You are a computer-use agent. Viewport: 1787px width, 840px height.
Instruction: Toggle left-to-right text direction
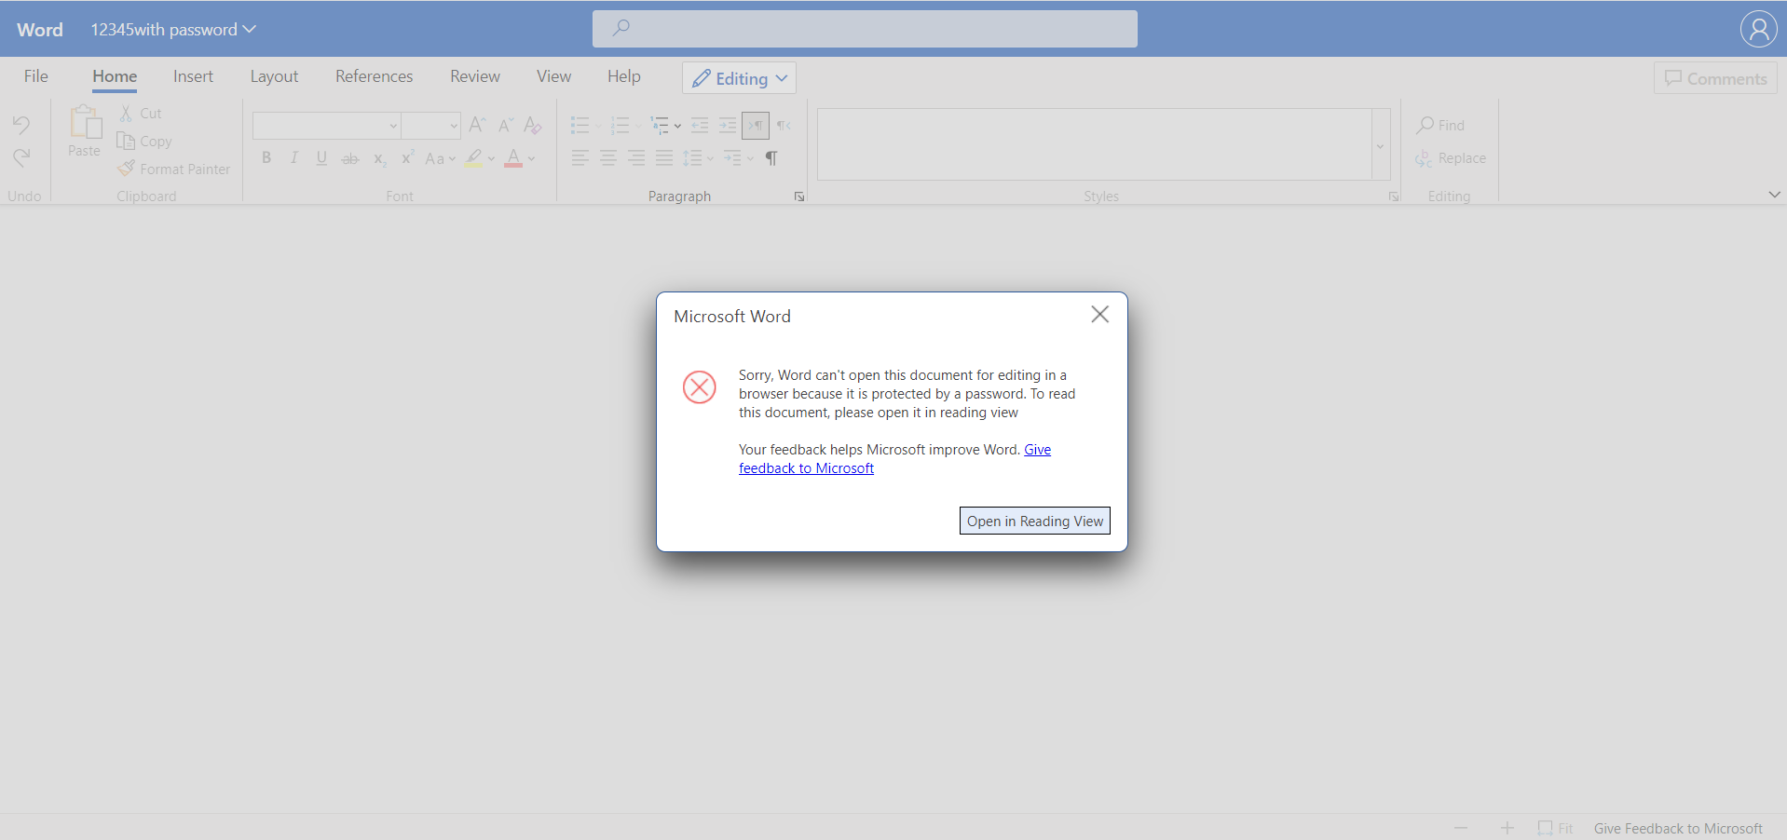click(756, 125)
